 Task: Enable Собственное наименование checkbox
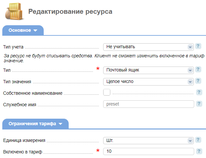point(107,92)
